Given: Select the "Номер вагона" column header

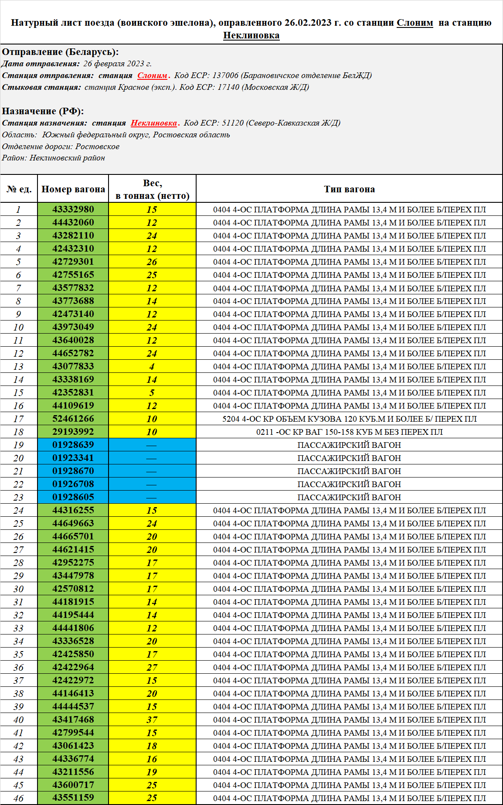Looking at the screenshot, I should click(73, 189).
